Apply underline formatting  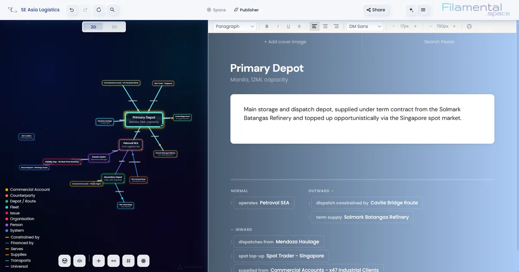click(288, 26)
